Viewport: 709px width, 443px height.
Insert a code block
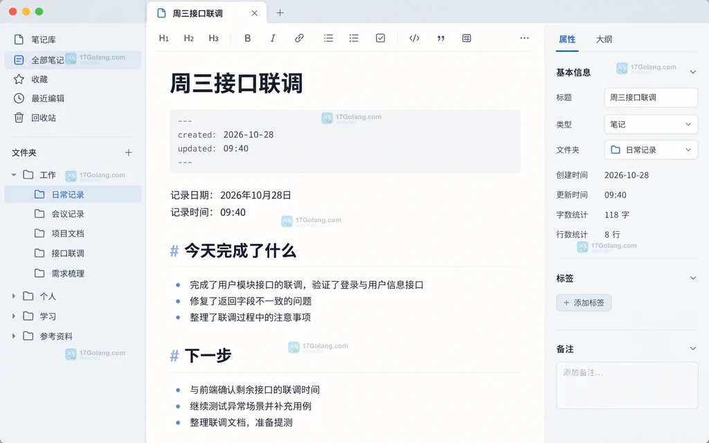414,39
